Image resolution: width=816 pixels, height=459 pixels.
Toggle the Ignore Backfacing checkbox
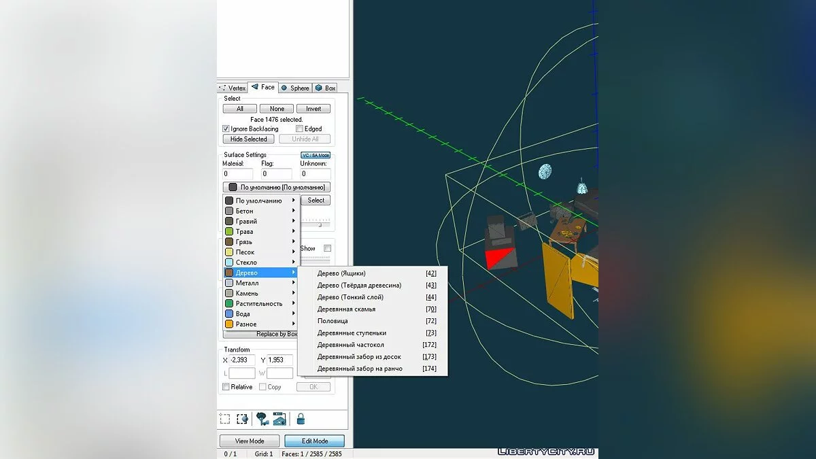pyautogui.click(x=226, y=129)
